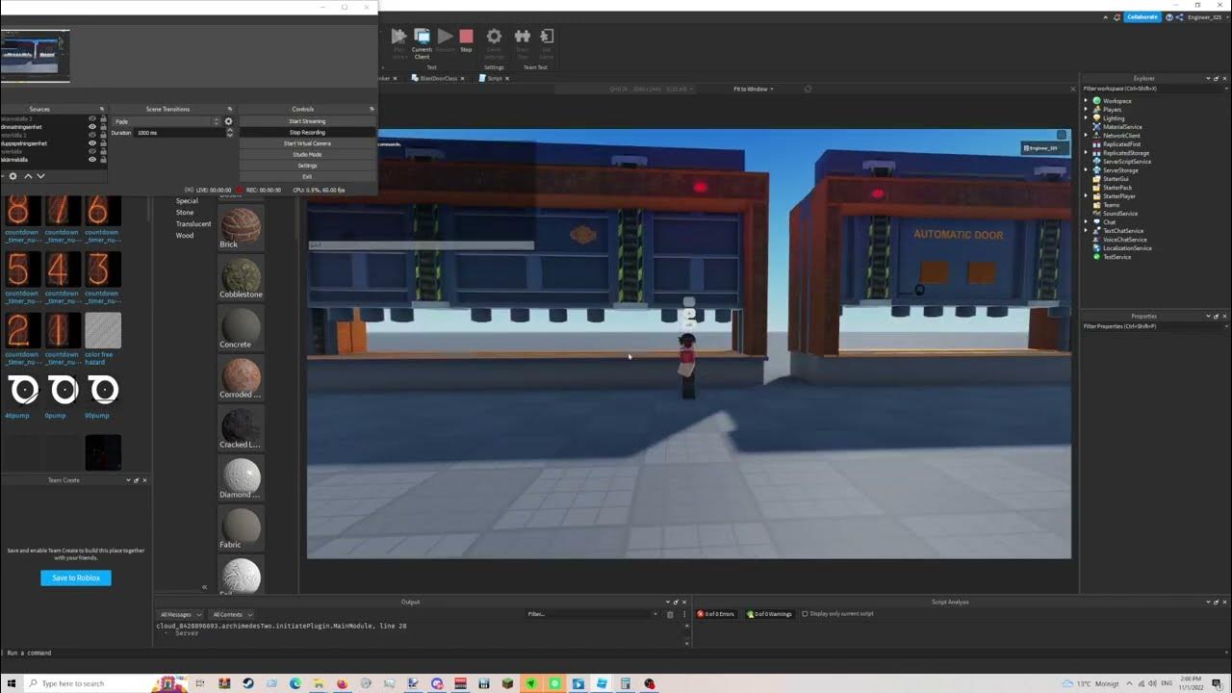Select the Brick material
1232x693 pixels.
(x=241, y=229)
